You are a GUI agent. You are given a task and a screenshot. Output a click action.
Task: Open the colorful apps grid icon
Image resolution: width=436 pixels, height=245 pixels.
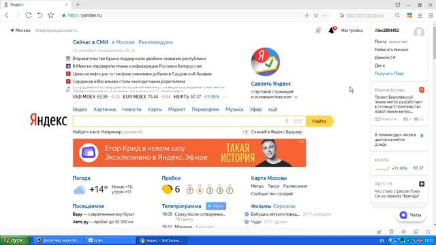[x=409, y=16]
